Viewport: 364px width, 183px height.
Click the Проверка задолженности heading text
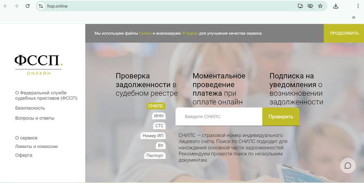tap(147, 84)
